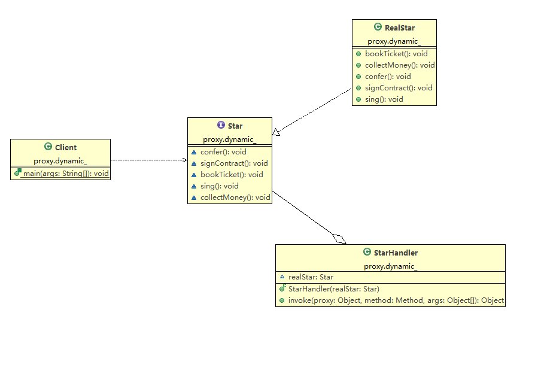The image size is (538, 386).
Task: Select sing(): void in Star interface
Action: pyautogui.click(x=219, y=186)
